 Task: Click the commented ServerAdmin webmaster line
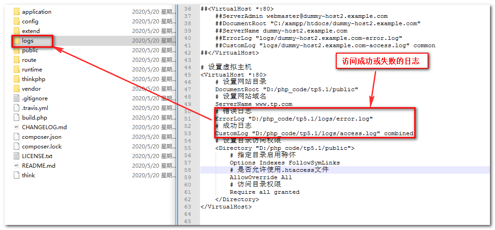[x=301, y=16]
